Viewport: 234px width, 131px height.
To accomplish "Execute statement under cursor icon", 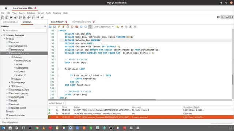I will tap(63, 27).
